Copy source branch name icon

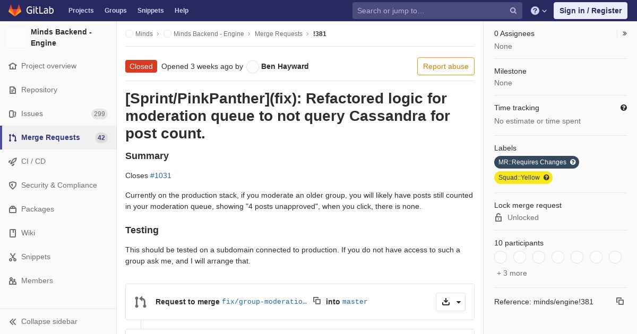click(x=317, y=301)
